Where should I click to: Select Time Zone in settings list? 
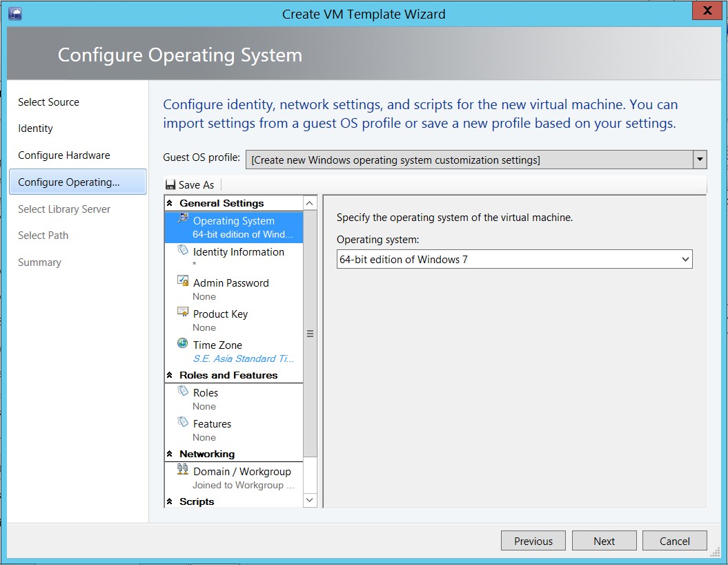[x=234, y=352]
